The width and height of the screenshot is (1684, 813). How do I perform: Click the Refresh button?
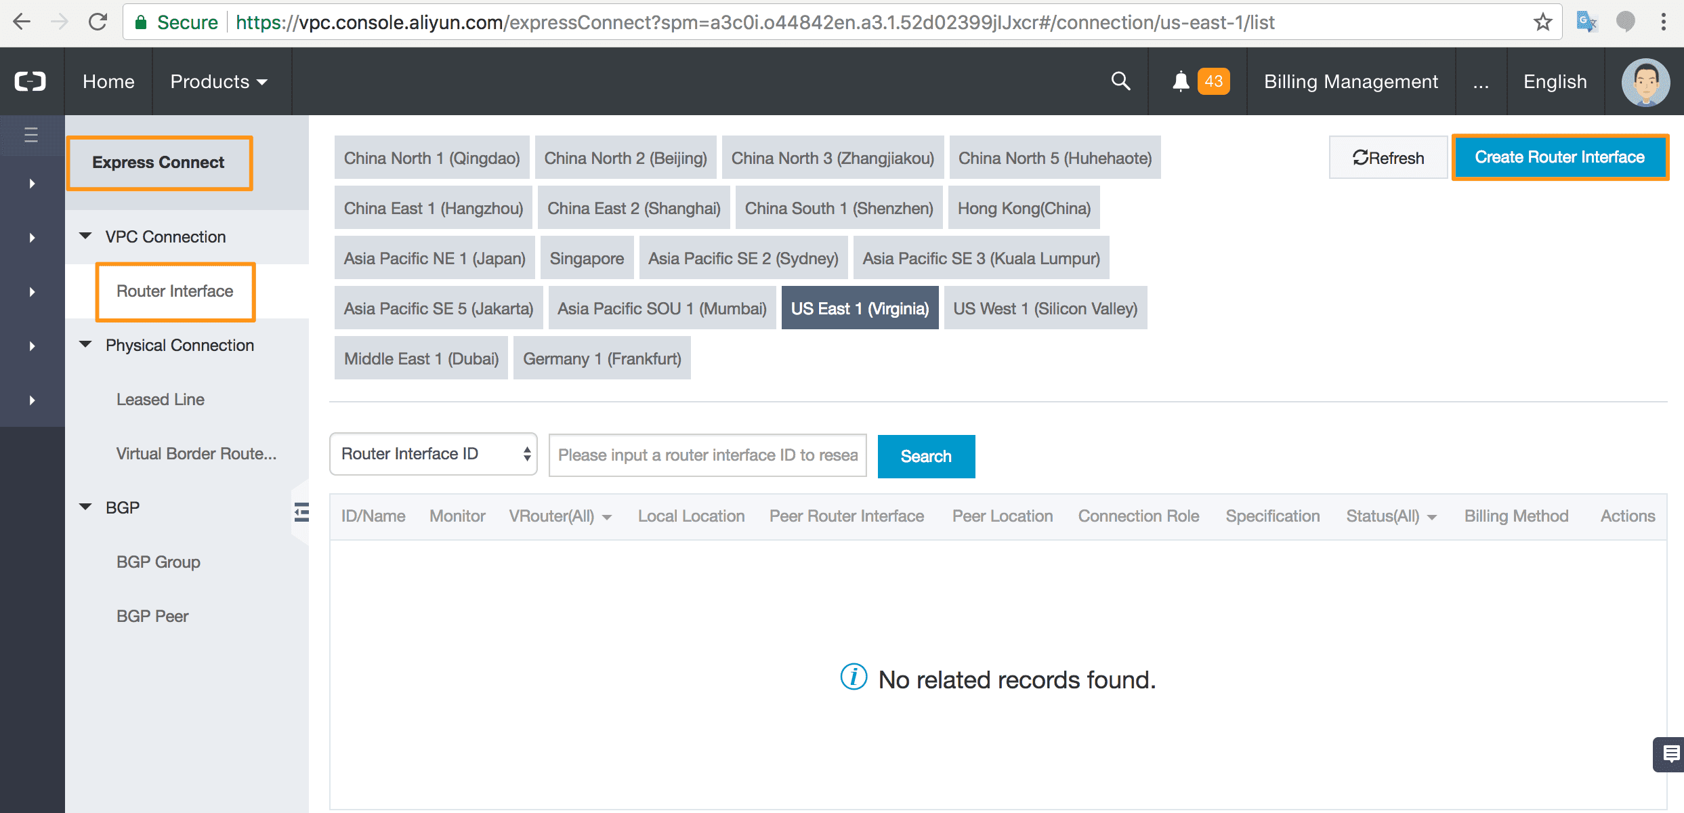tap(1389, 158)
